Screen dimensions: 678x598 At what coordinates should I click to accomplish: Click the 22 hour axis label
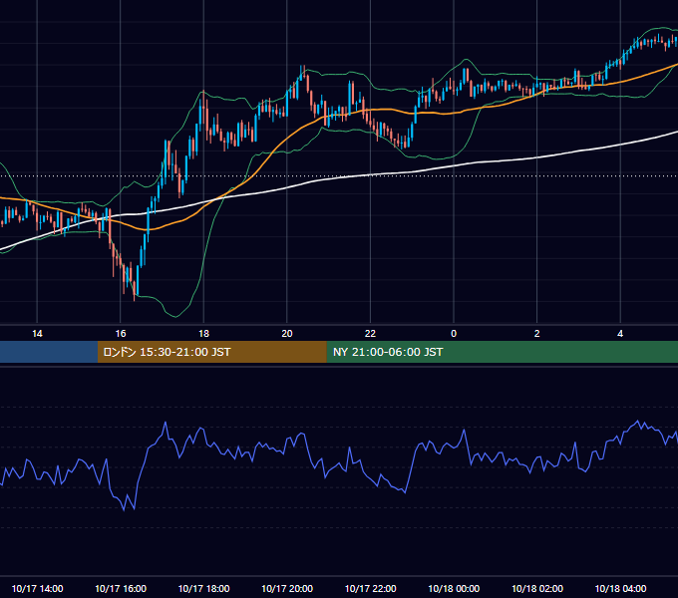click(370, 334)
